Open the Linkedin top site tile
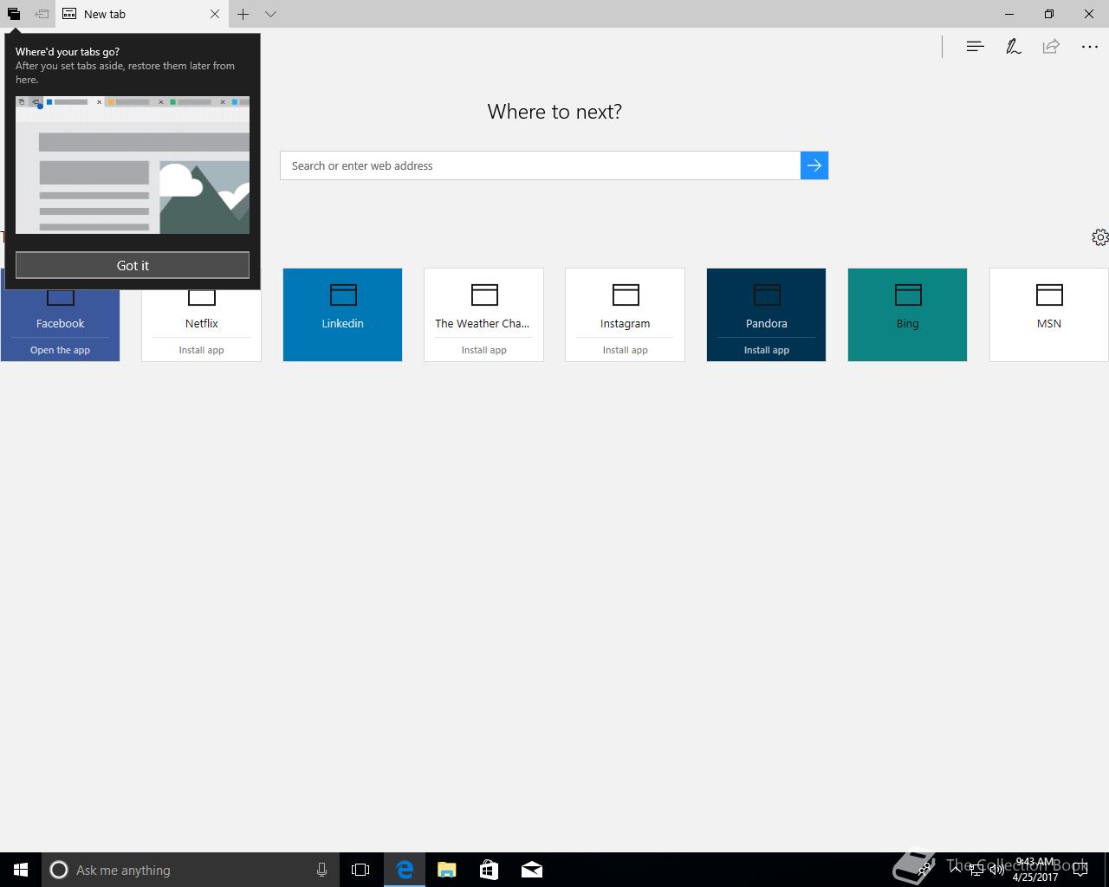This screenshot has width=1109, height=887. 342,314
